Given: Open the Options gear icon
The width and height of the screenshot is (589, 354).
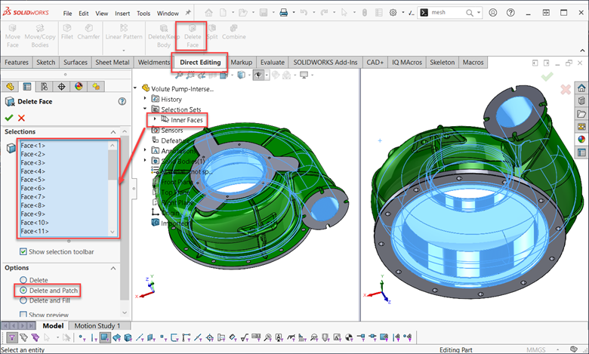Looking at the screenshot, I should coord(393,13).
